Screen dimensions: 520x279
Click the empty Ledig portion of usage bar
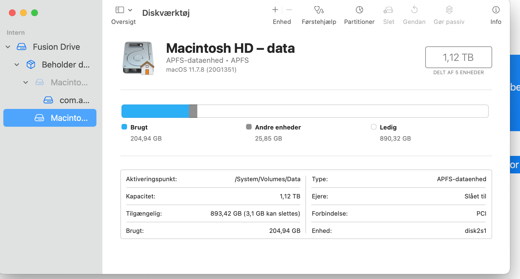pyautogui.click(x=342, y=111)
